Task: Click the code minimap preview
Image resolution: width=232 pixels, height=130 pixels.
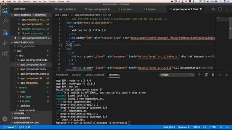Action: 222,21
